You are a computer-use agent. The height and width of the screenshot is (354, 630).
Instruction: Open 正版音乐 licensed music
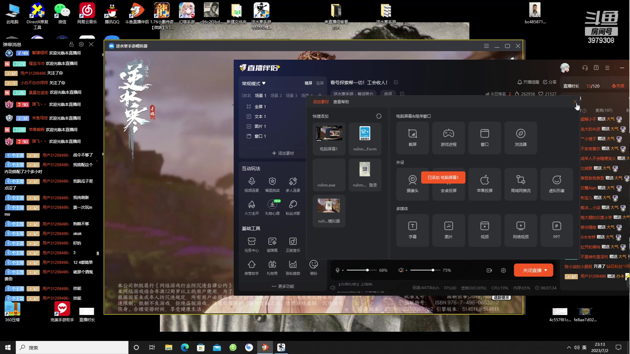(293, 245)
